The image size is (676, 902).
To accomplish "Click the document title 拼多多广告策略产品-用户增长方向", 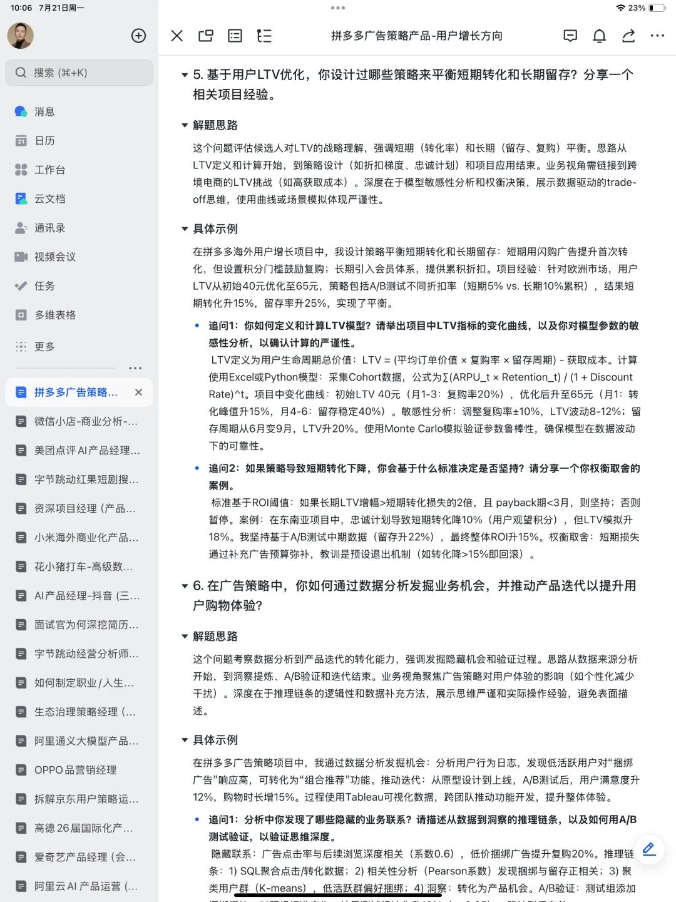I will (x=417, y=36).
